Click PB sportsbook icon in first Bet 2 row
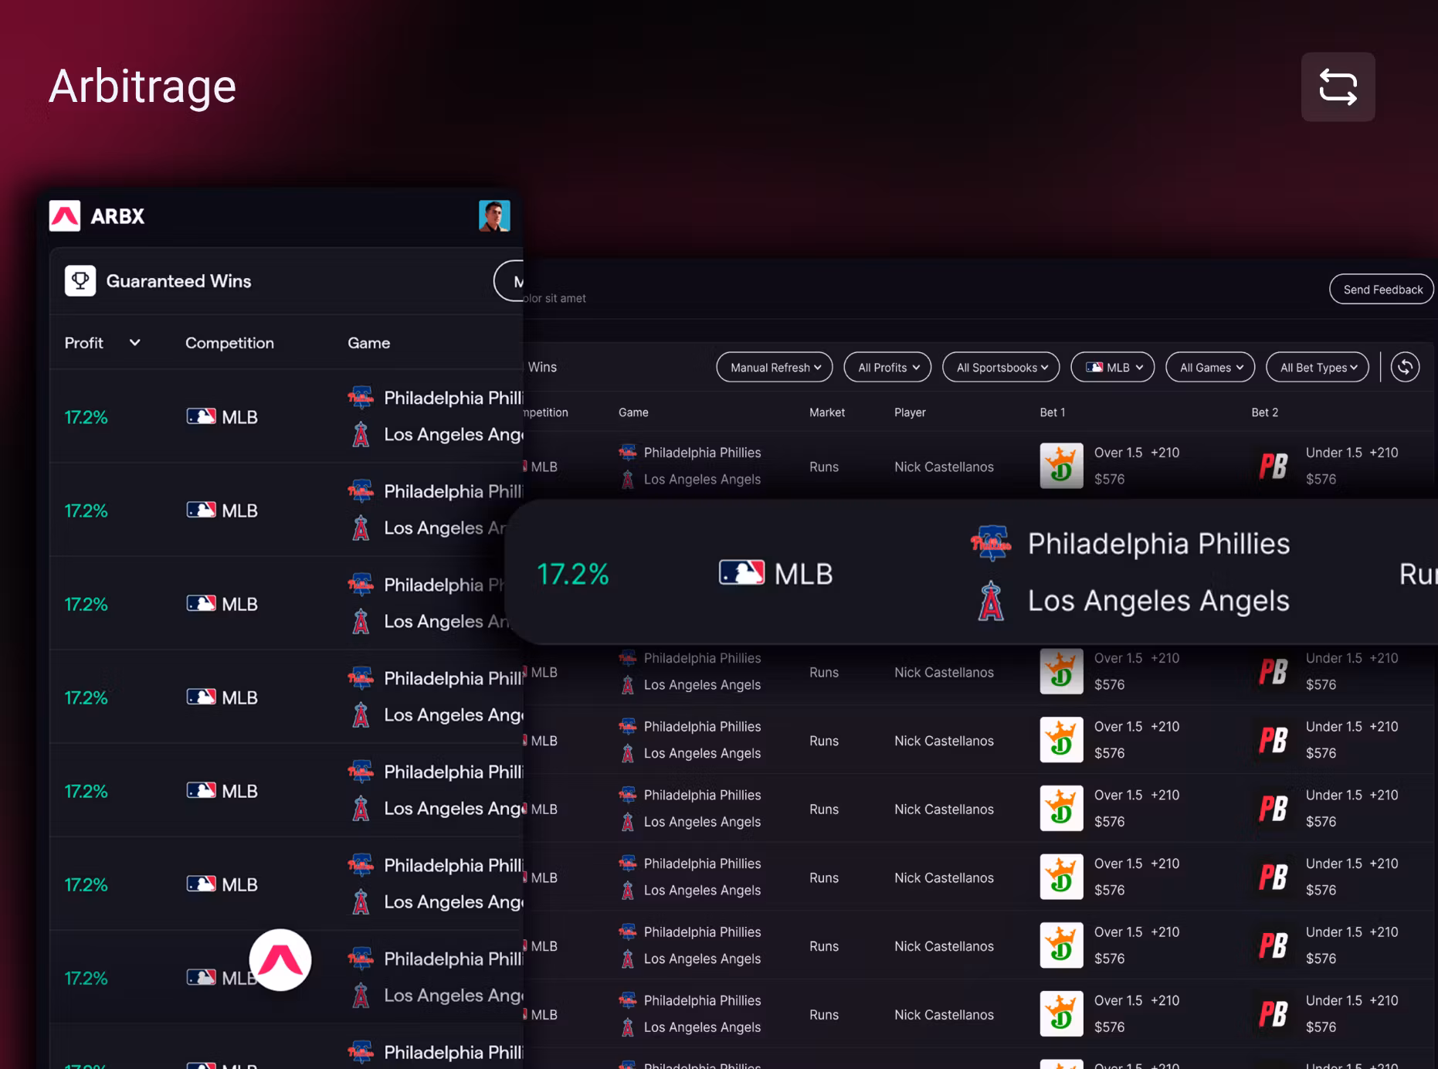Image resolution: width=1438 pixels, height=1069 pixels. pyautogui.click(x=1273, y=466)
